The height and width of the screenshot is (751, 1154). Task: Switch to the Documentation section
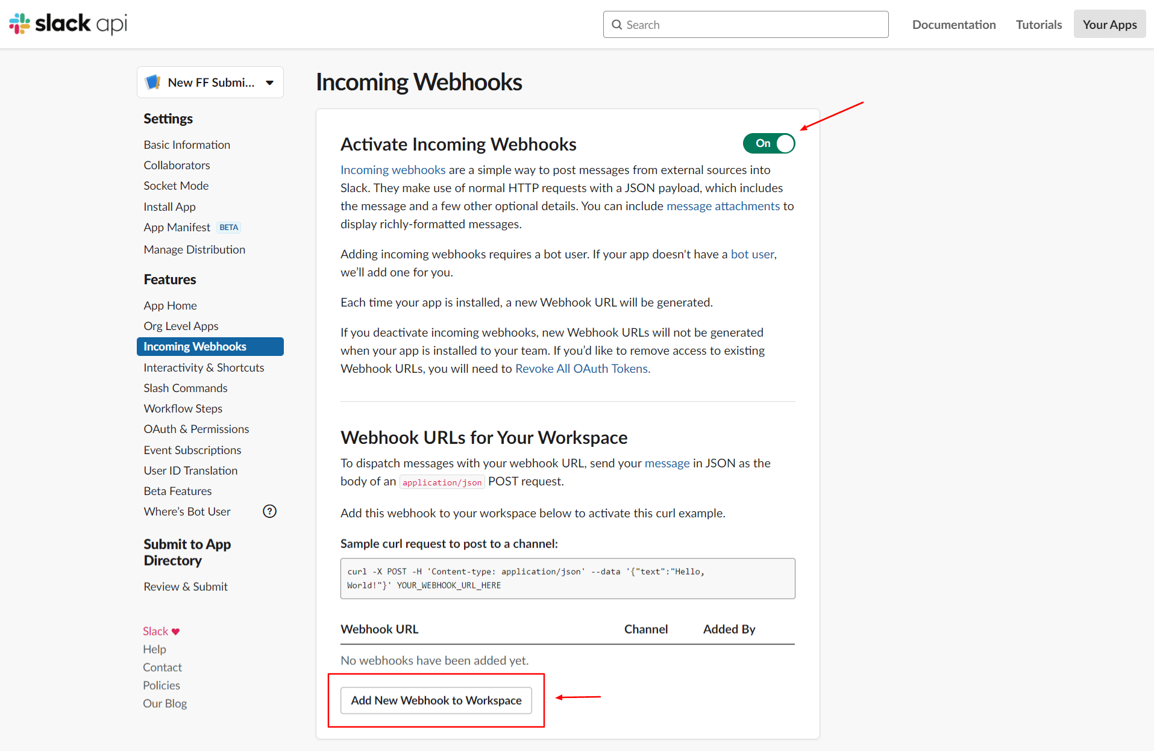953,24
